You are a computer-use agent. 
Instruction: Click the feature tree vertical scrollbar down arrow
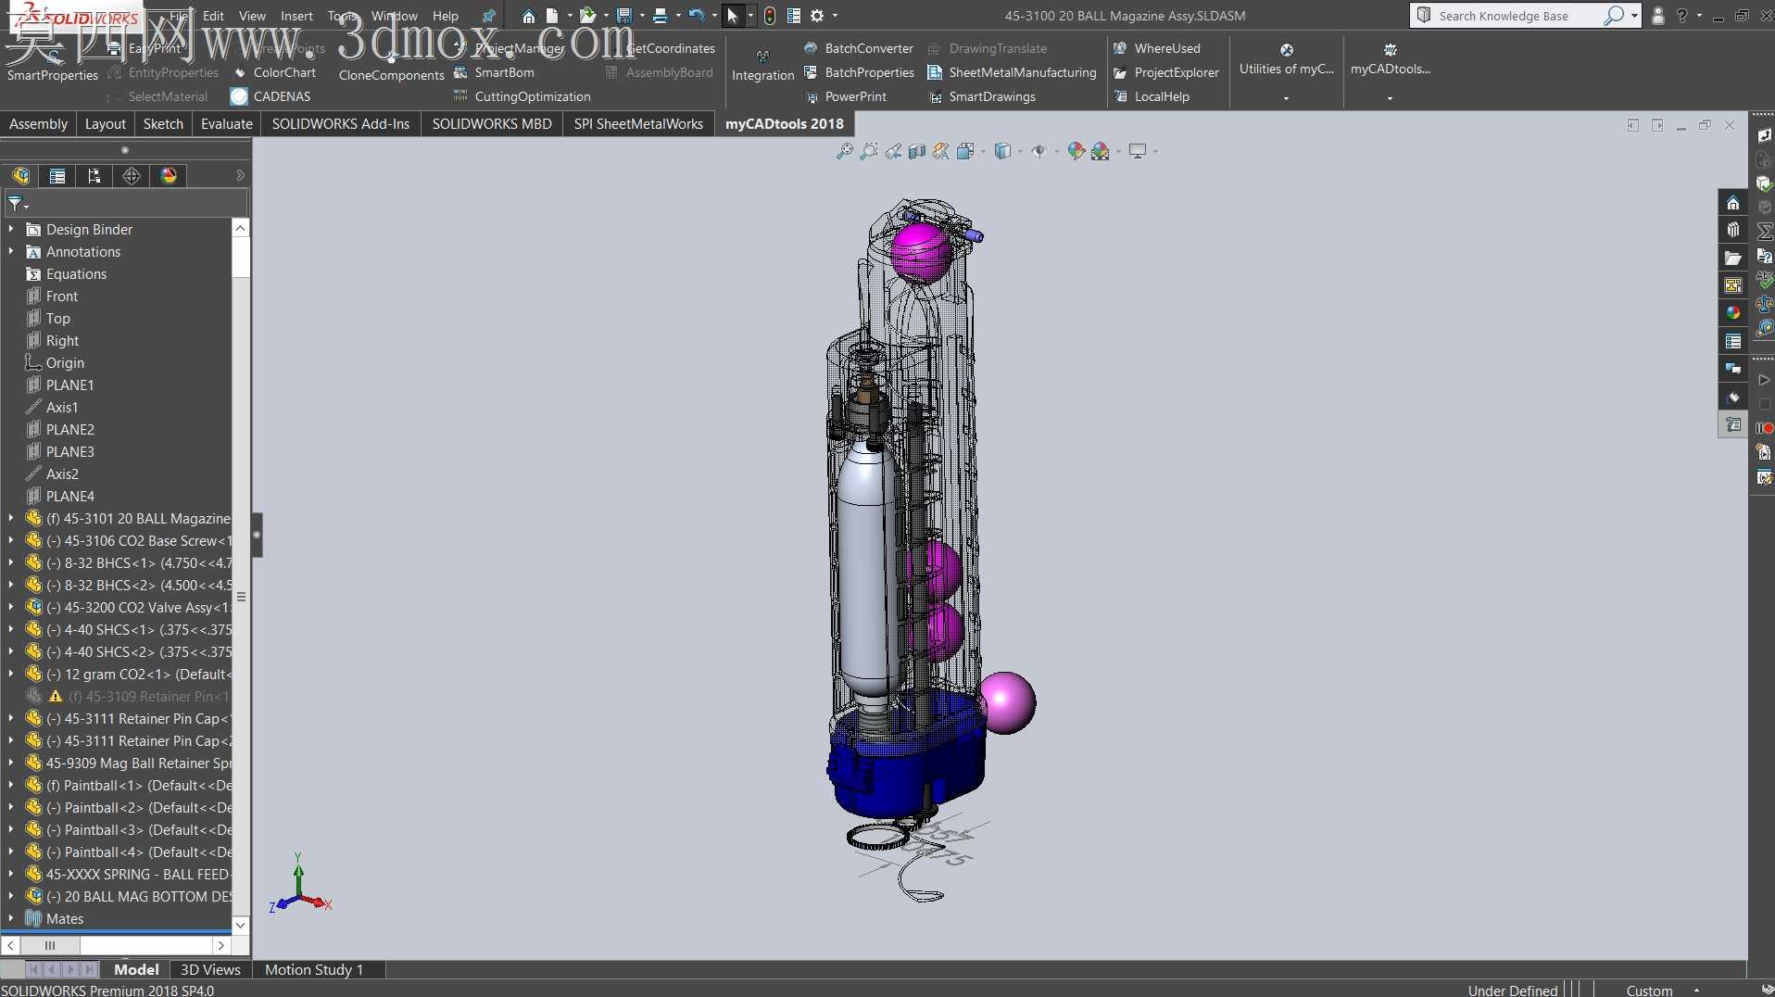click(240, 924)
